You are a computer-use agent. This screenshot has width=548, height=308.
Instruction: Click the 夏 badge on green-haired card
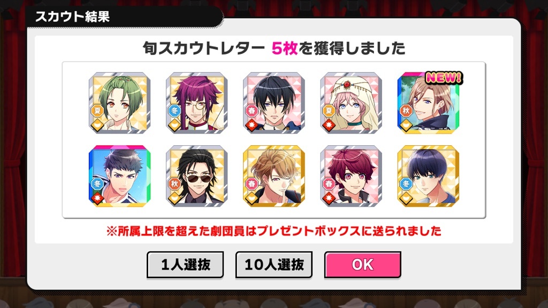pyautogui.click(x=97, y=111)
